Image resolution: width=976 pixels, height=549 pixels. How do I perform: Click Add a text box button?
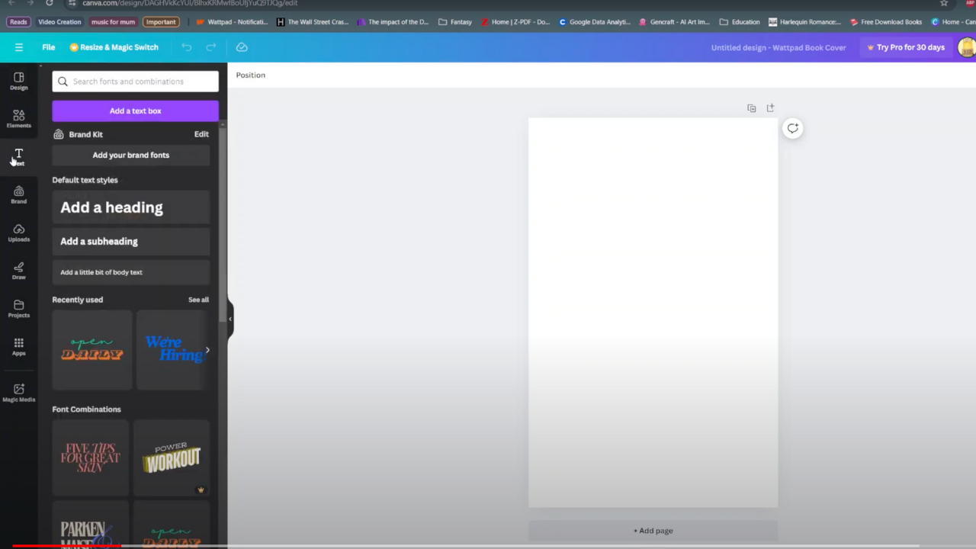[135, 111]
